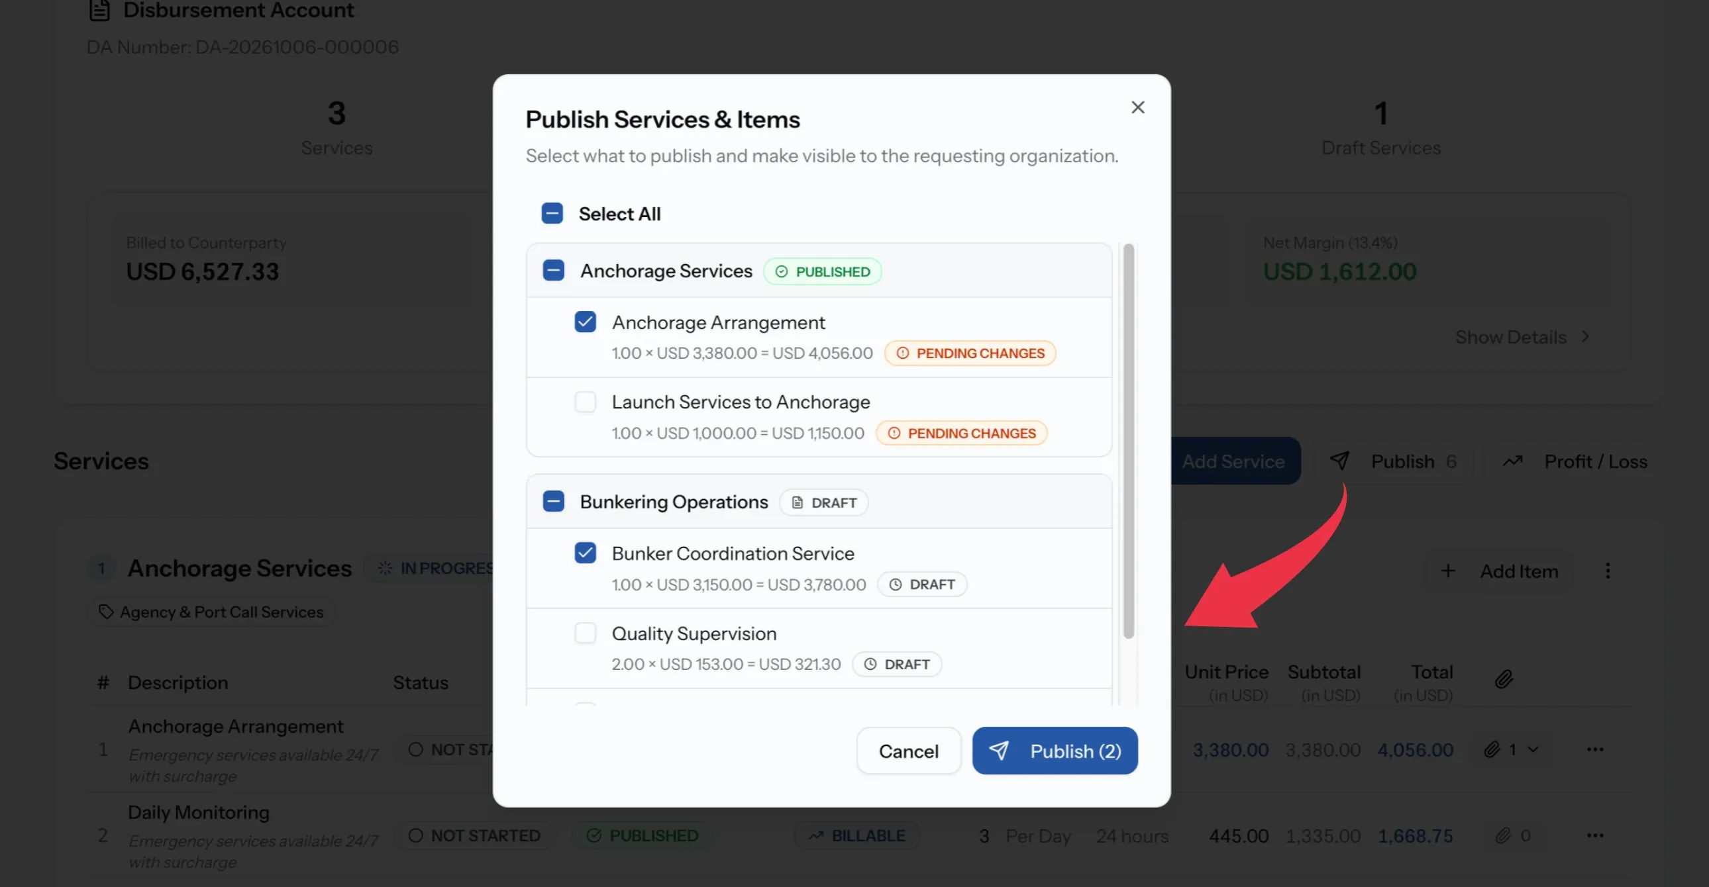The image size is (1709, 887).
Task: Click the dialog's vertical scrollbar
Action: pos(1128,441)
